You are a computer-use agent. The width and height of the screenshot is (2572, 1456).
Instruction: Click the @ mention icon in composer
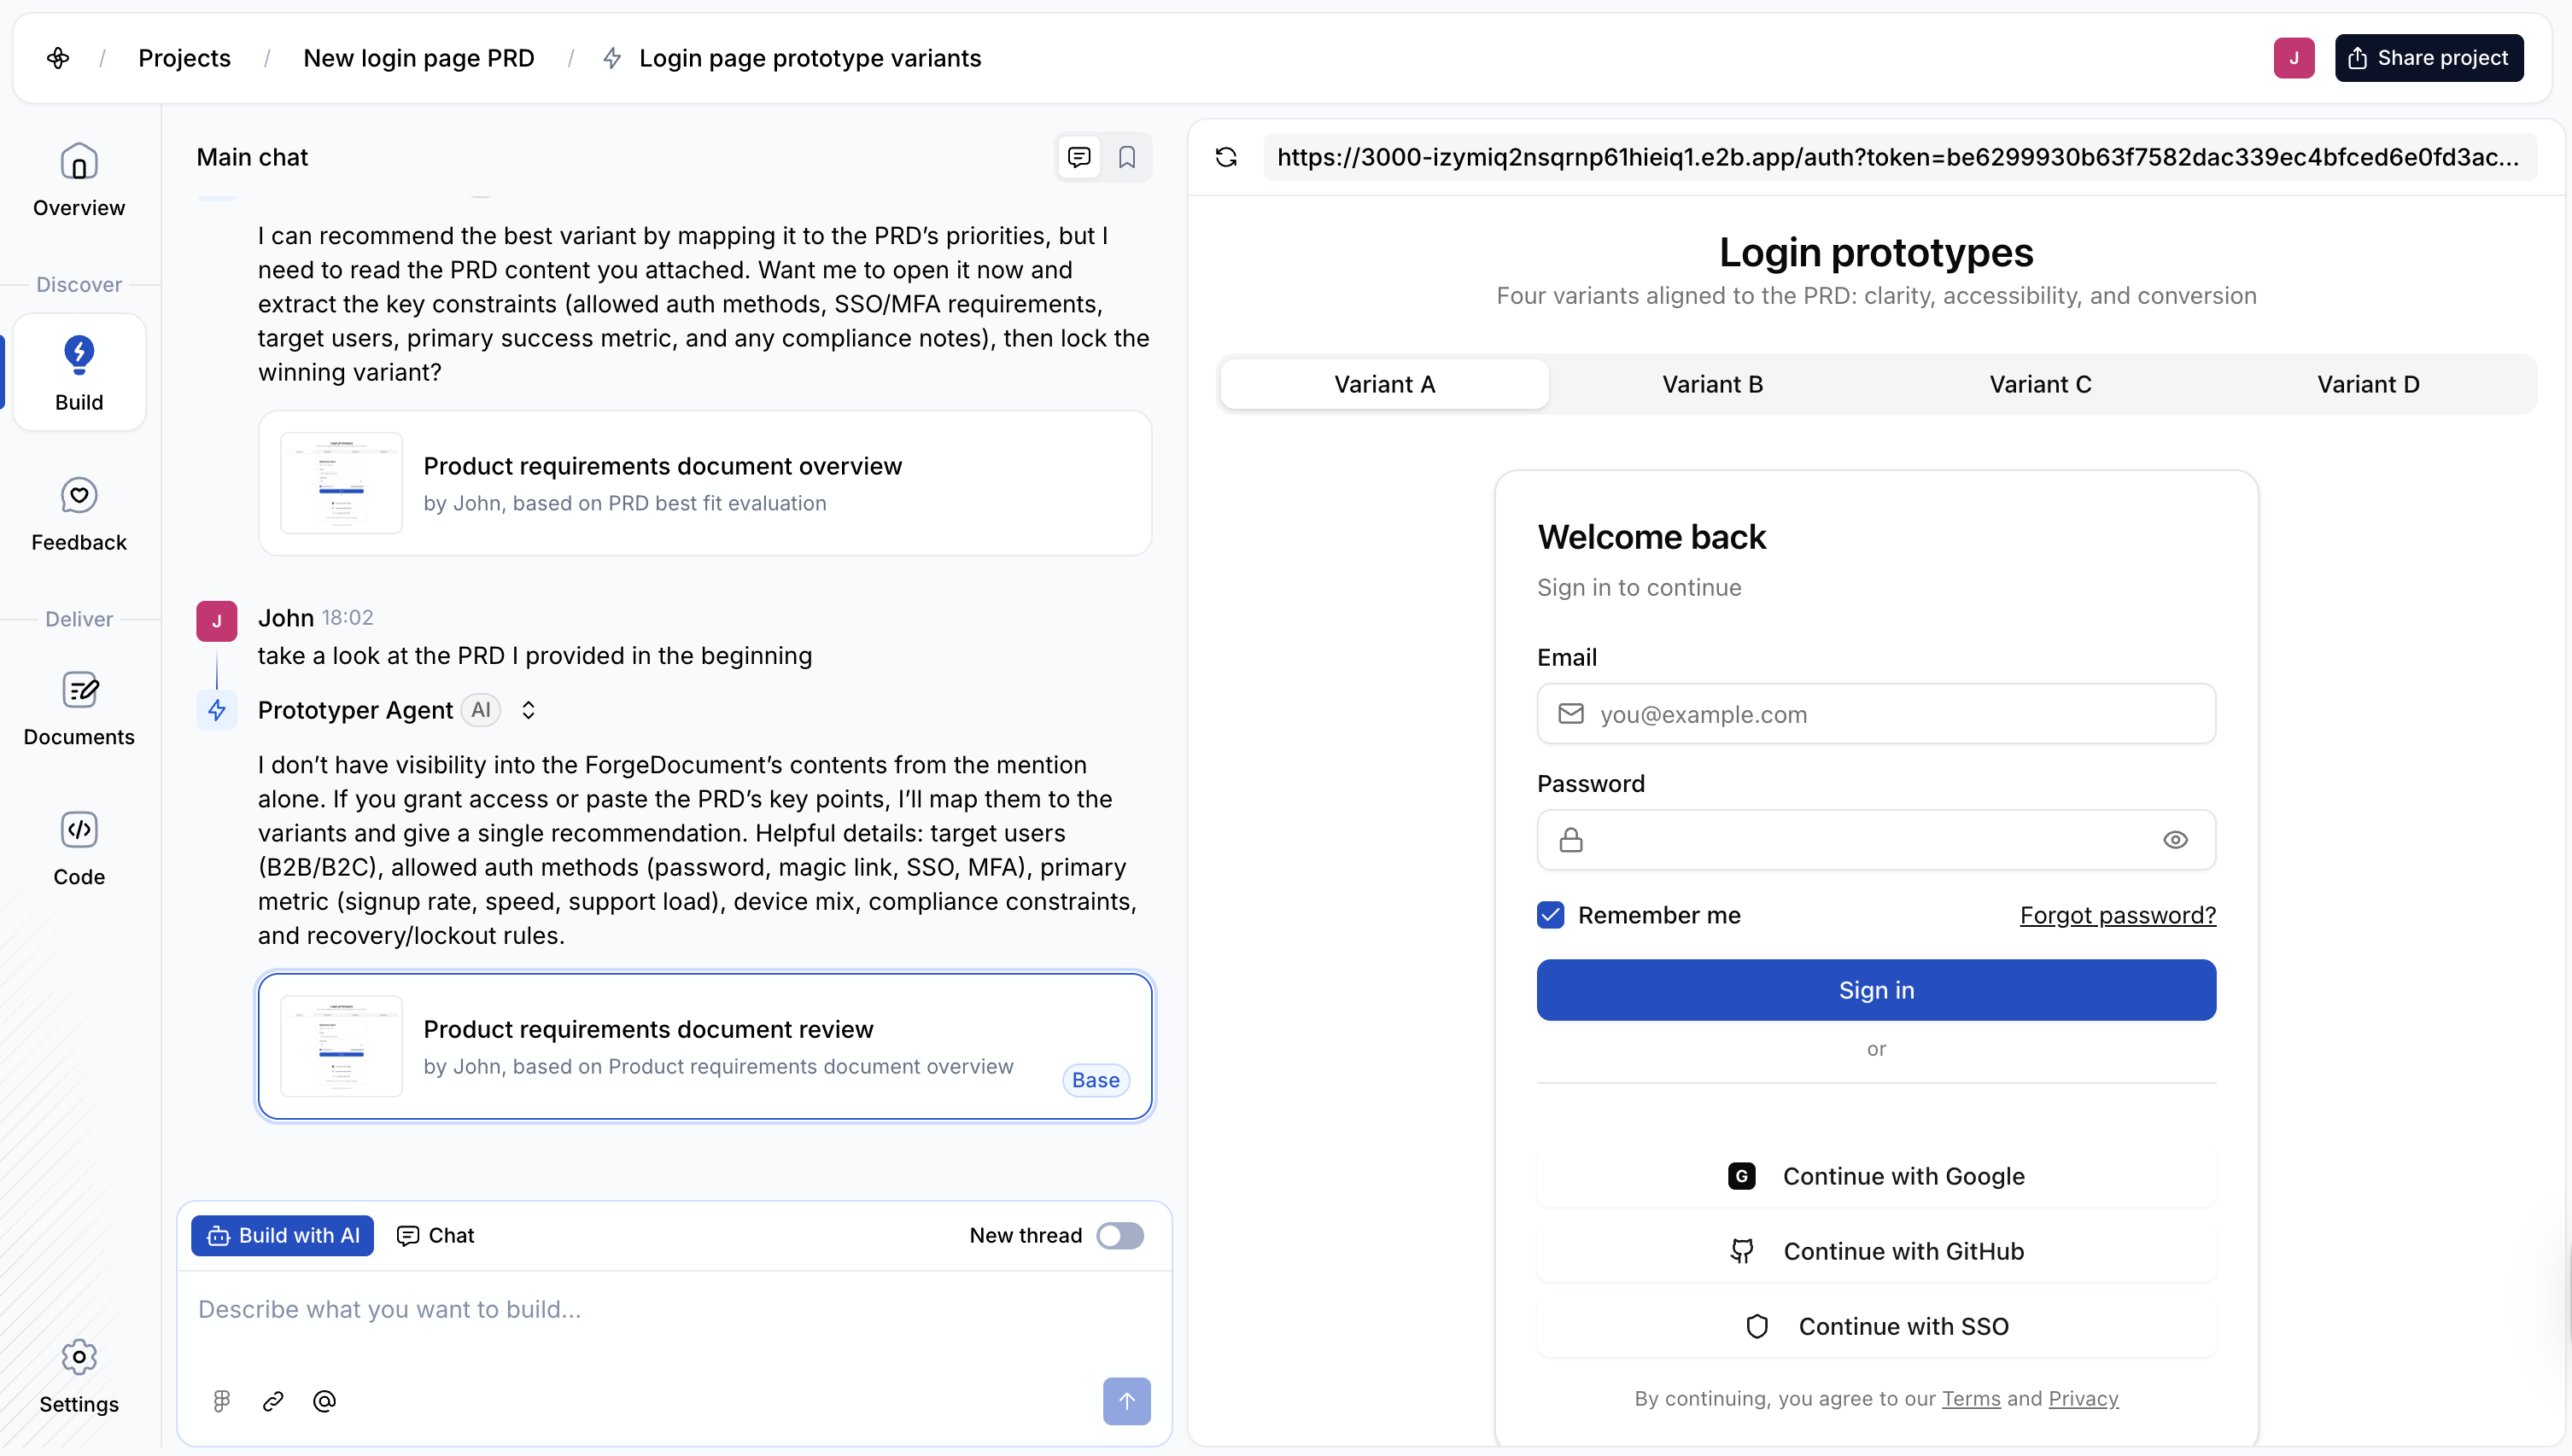(x=324, y=1401)
